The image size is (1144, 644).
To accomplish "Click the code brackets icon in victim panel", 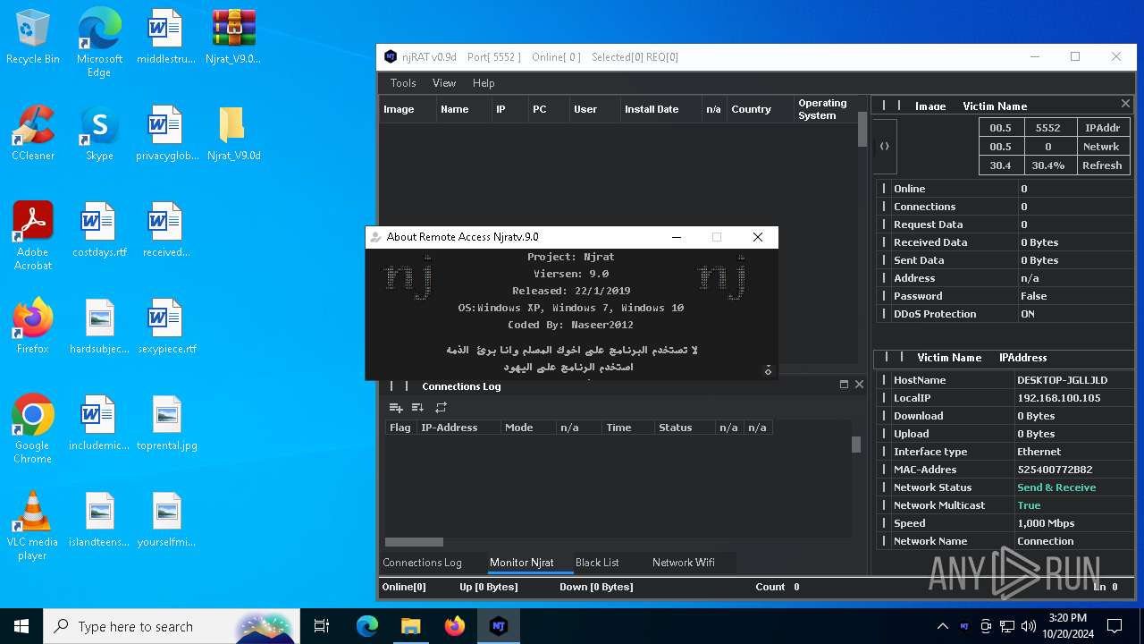I will 884,146.
